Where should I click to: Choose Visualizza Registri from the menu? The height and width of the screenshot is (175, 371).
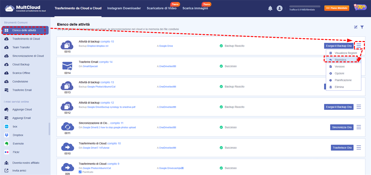(x=343, y=53)
